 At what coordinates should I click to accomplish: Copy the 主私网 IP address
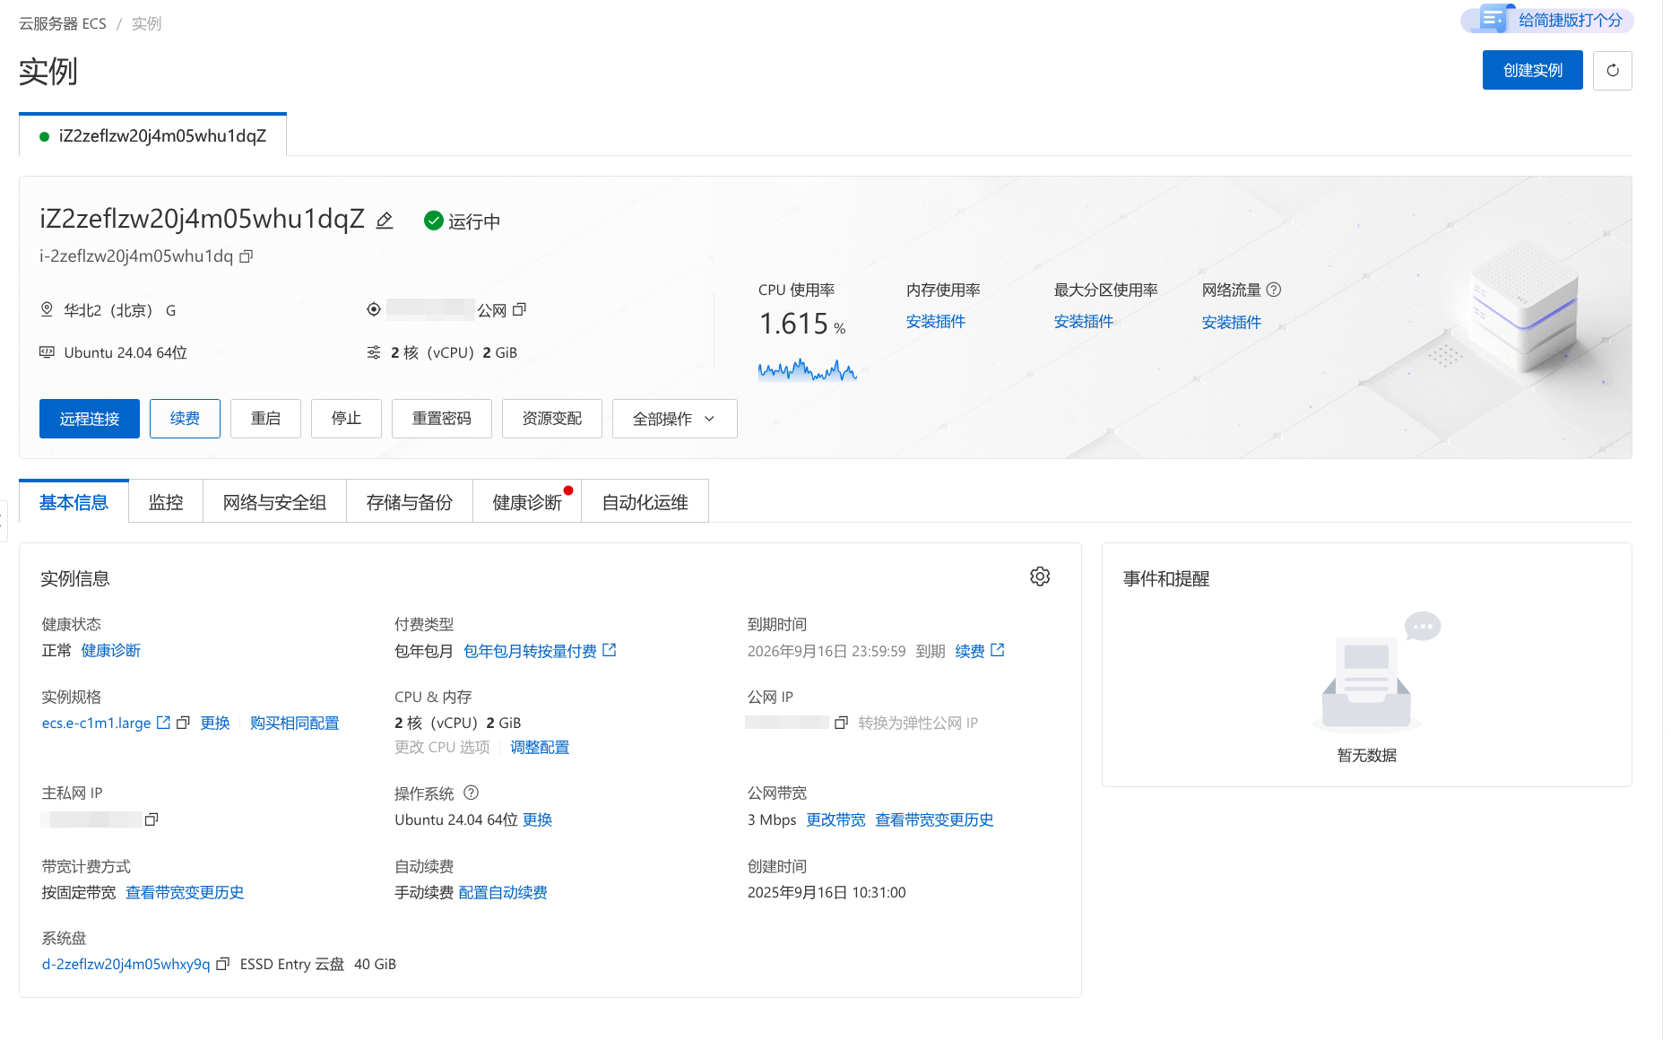coord(152,819)
